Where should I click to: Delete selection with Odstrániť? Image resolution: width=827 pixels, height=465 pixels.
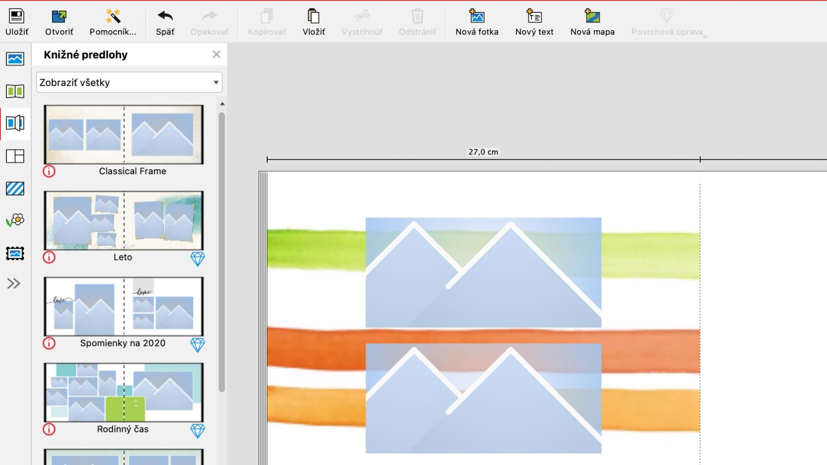click(417, 23)
